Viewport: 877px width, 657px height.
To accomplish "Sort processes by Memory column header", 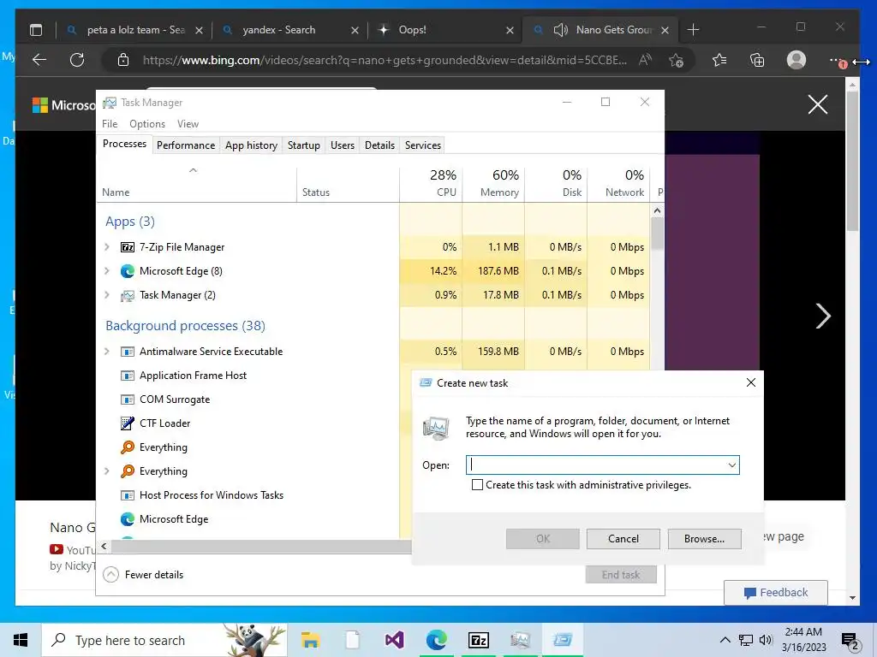I will [x=494, y=183].
